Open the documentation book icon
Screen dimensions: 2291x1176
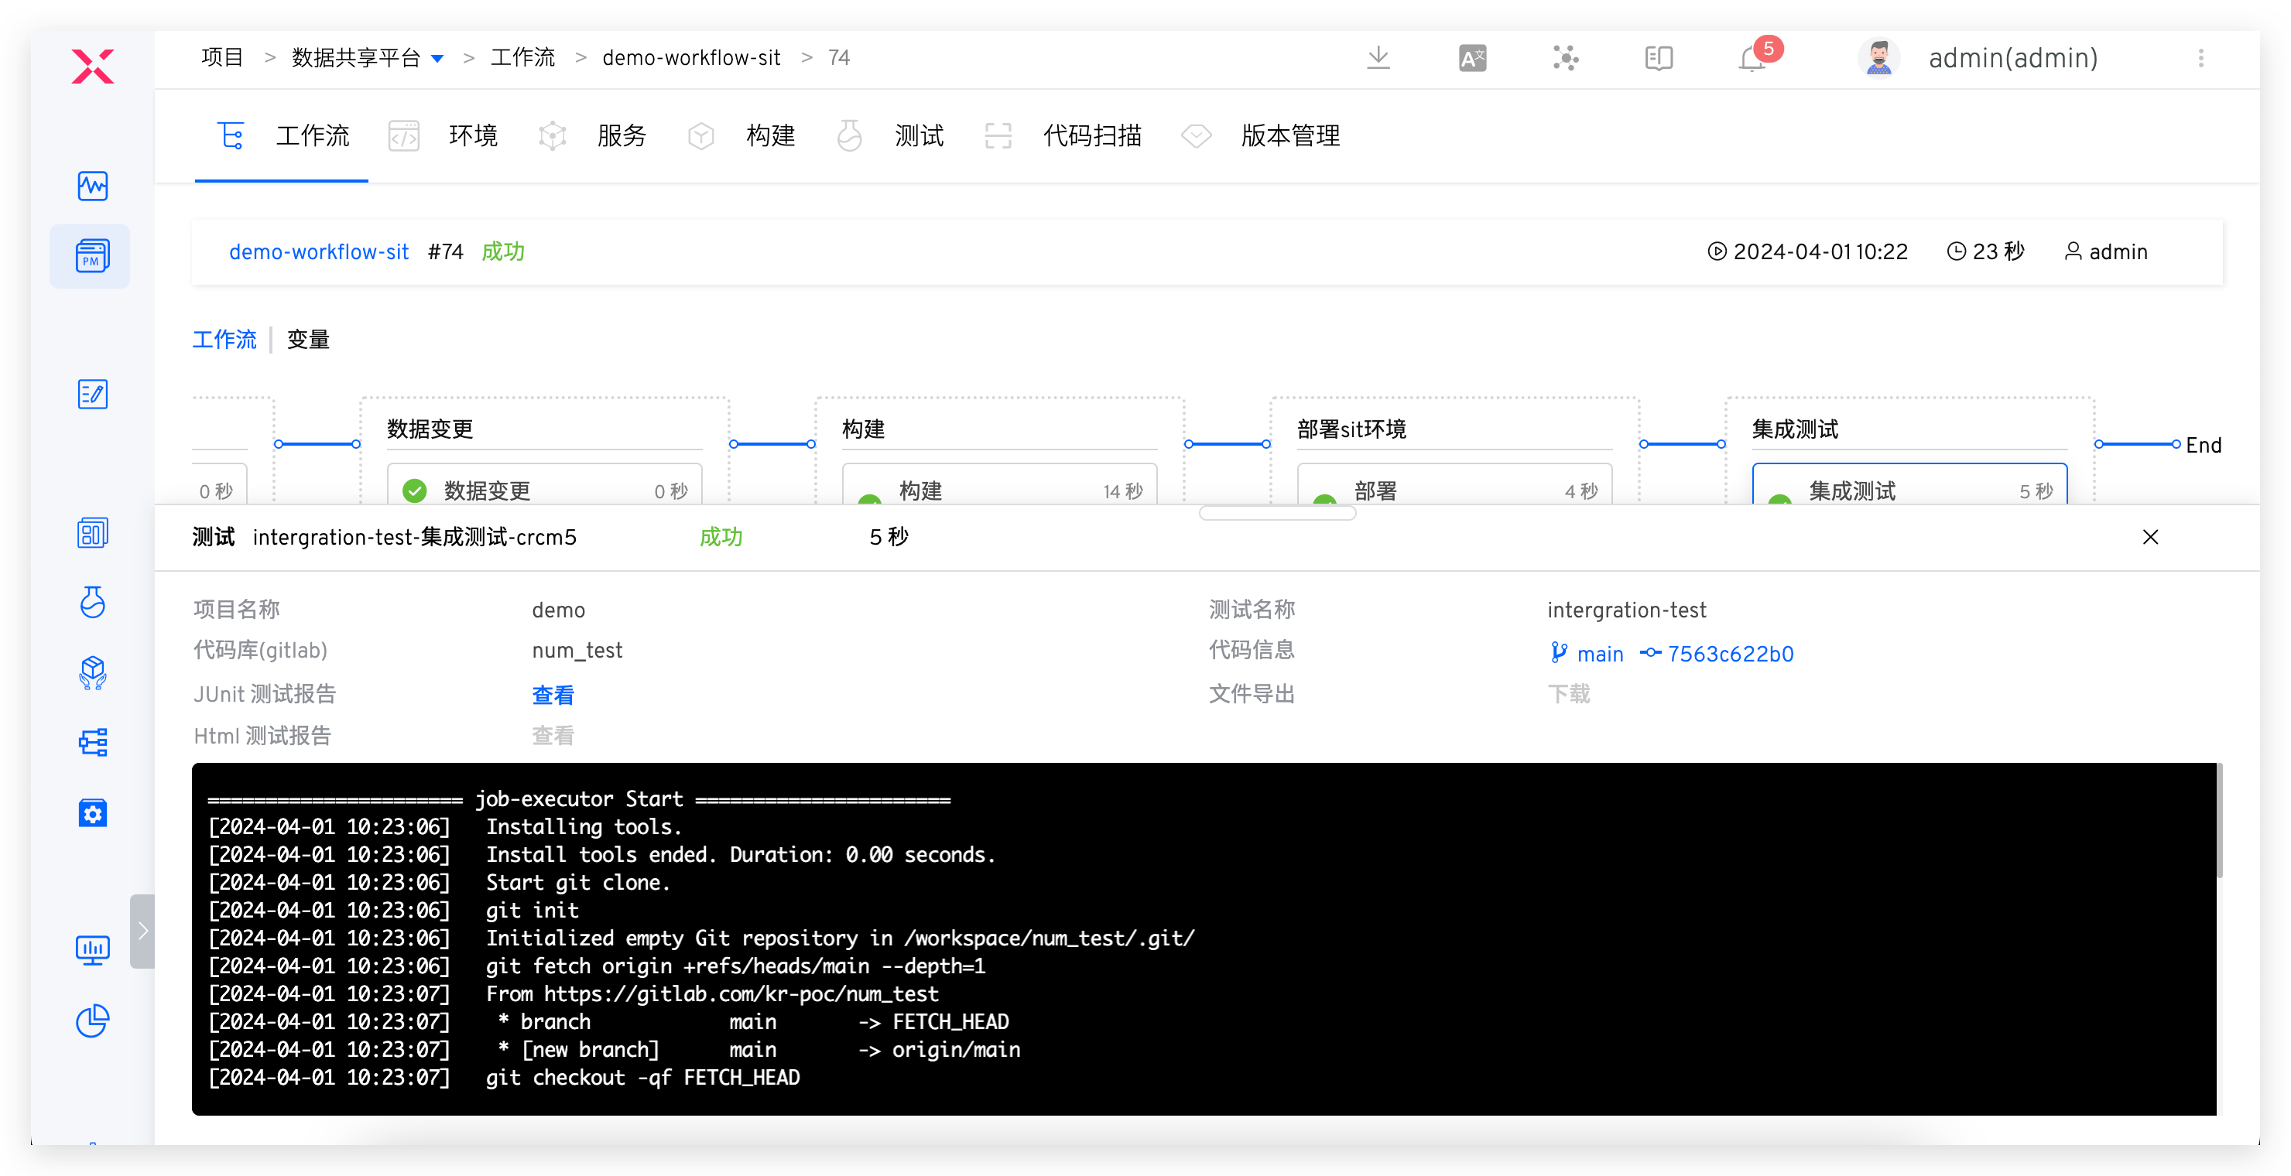[x=1659, y=59]
